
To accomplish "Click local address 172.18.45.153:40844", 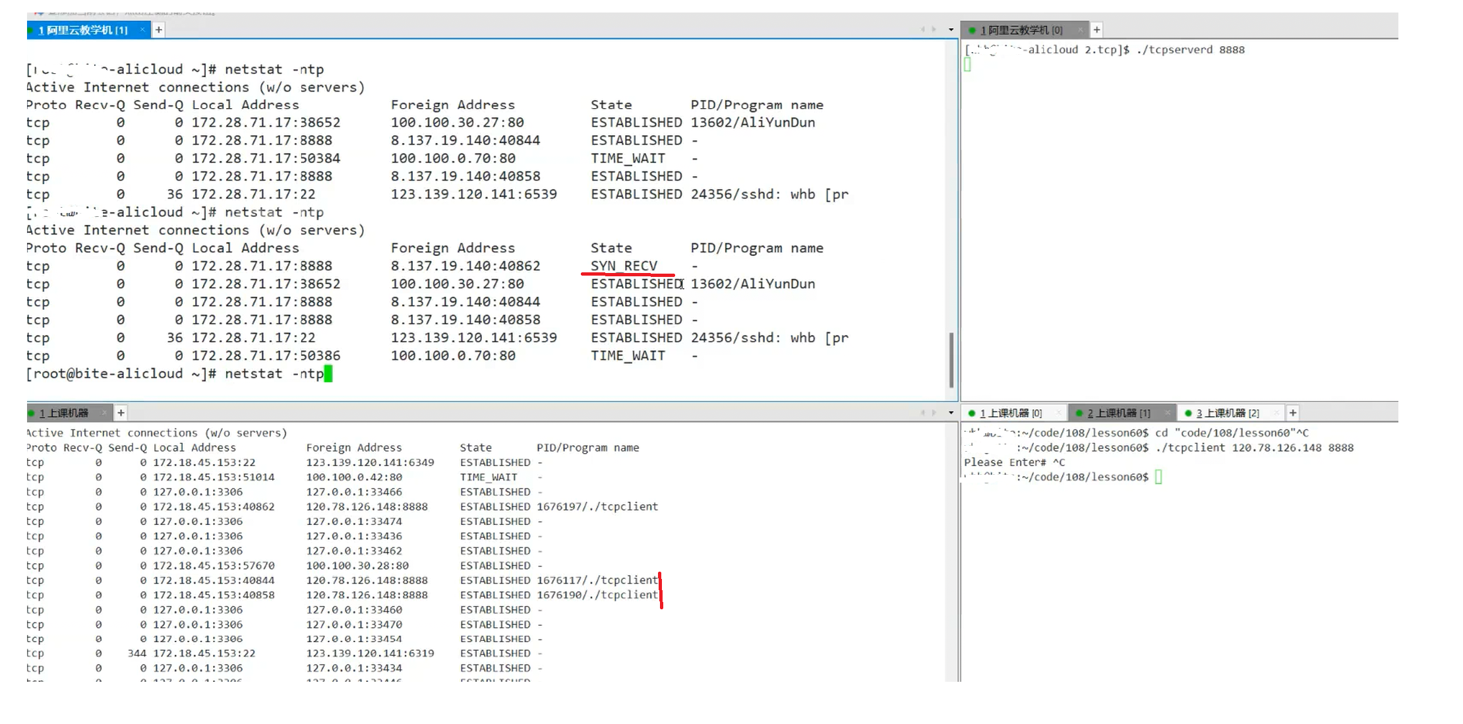I will pos(214,580).
